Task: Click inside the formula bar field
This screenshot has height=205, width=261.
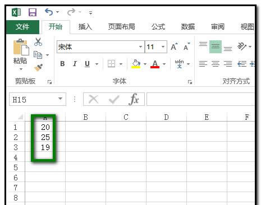Action: pyautogui.click(x=200, y=99)
